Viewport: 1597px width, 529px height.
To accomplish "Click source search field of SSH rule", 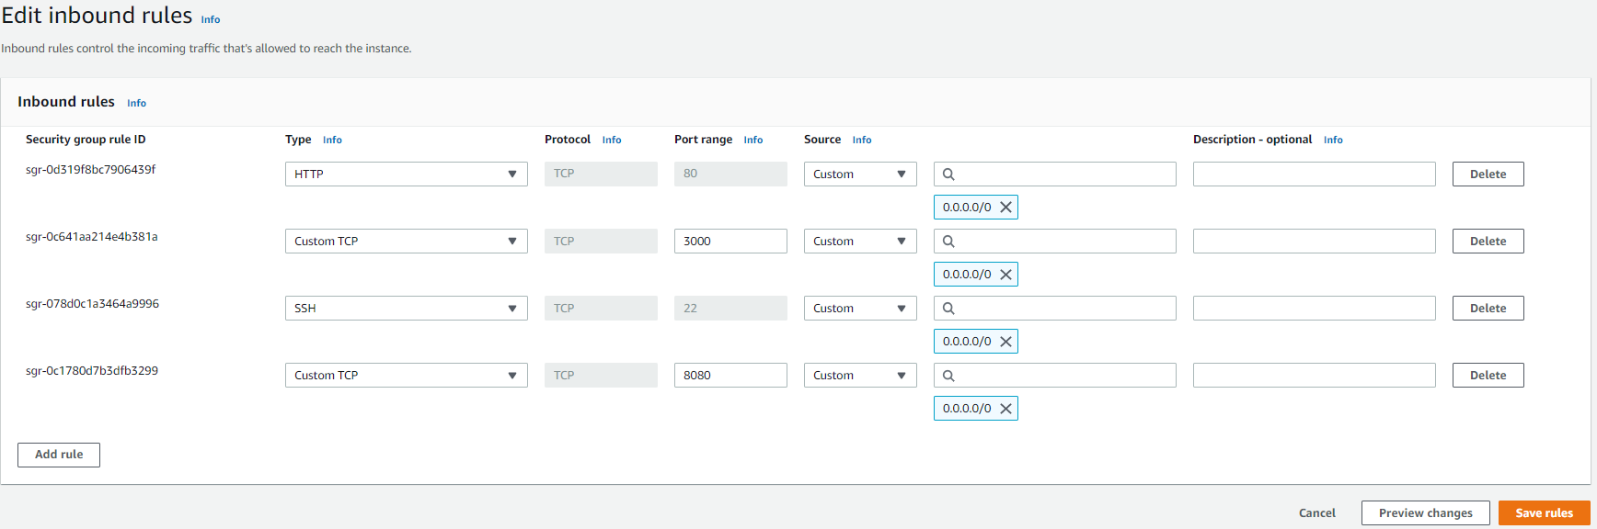I will 1055,308.
